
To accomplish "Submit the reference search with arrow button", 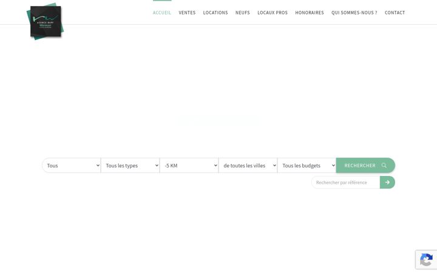I will point(387,182).
